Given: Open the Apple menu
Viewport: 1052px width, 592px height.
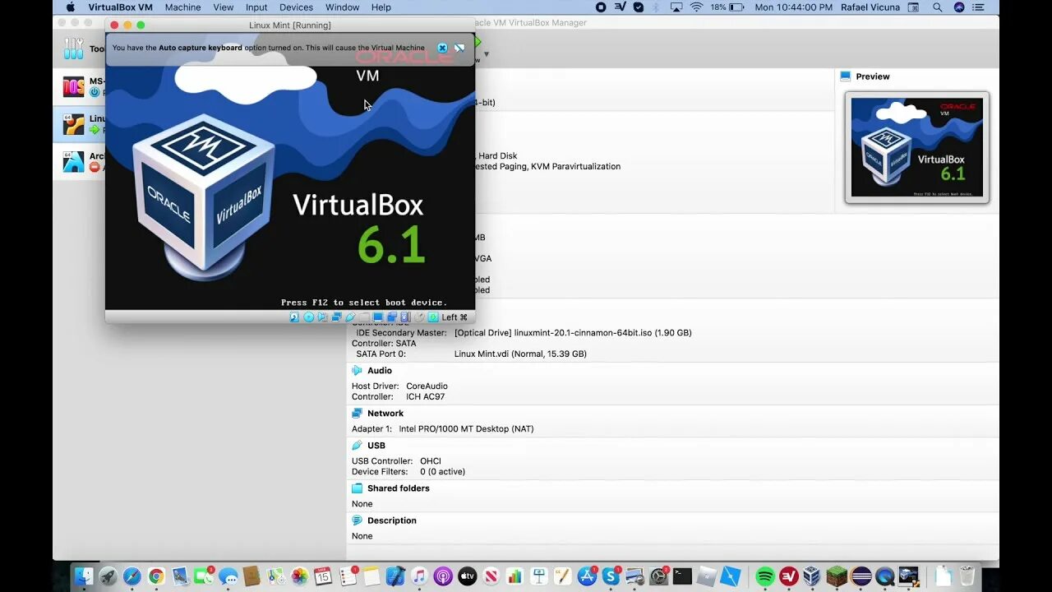Looking at the screenshot, I should 71,7.
